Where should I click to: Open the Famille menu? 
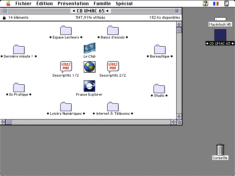click(102, 3)
